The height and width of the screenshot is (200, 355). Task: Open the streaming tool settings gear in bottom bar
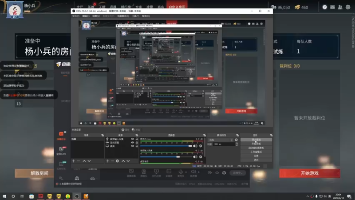pyautogui.click(x=224, y=173)
